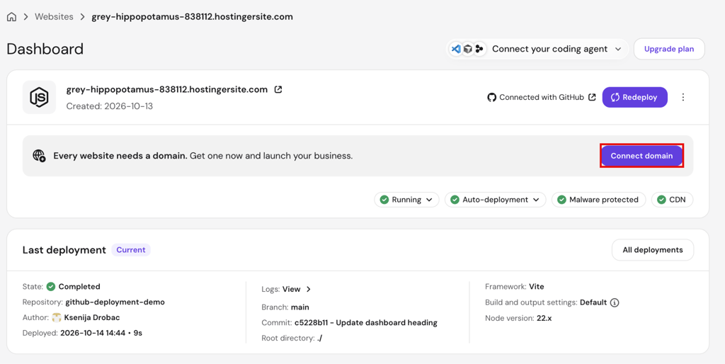Image resolution: width=725 pixels, height=364 pixels.
Task: Open the All deployments button
Action: (652, 250)
